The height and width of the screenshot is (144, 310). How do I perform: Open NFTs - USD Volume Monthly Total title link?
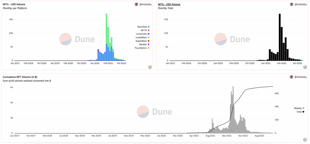tap(169, 4)
